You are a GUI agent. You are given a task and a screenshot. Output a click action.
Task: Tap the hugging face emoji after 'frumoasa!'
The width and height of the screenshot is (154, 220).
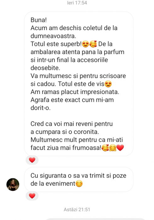click(113, 148)
